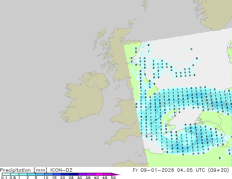Click the '(09+20)' forecast run label
Screen dimensions: 232x179
218,170
